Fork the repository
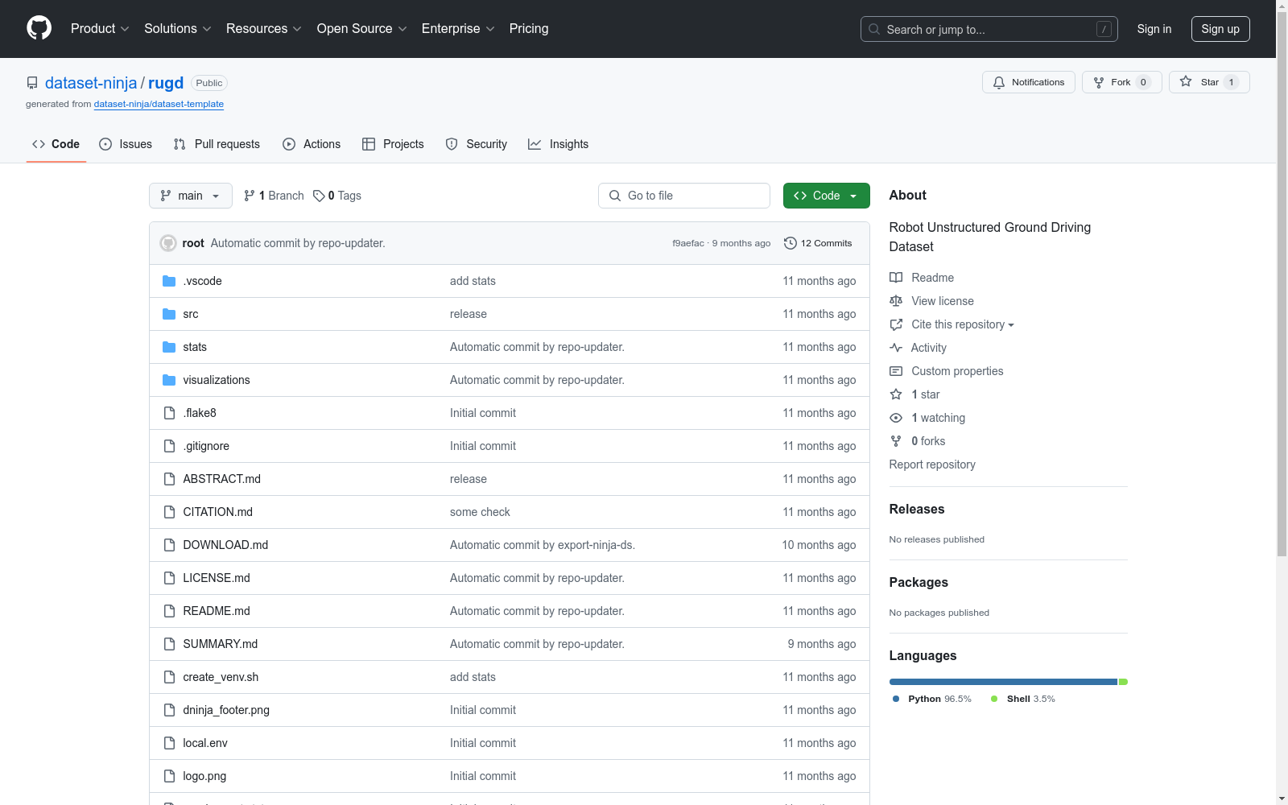 point(1122,82)
